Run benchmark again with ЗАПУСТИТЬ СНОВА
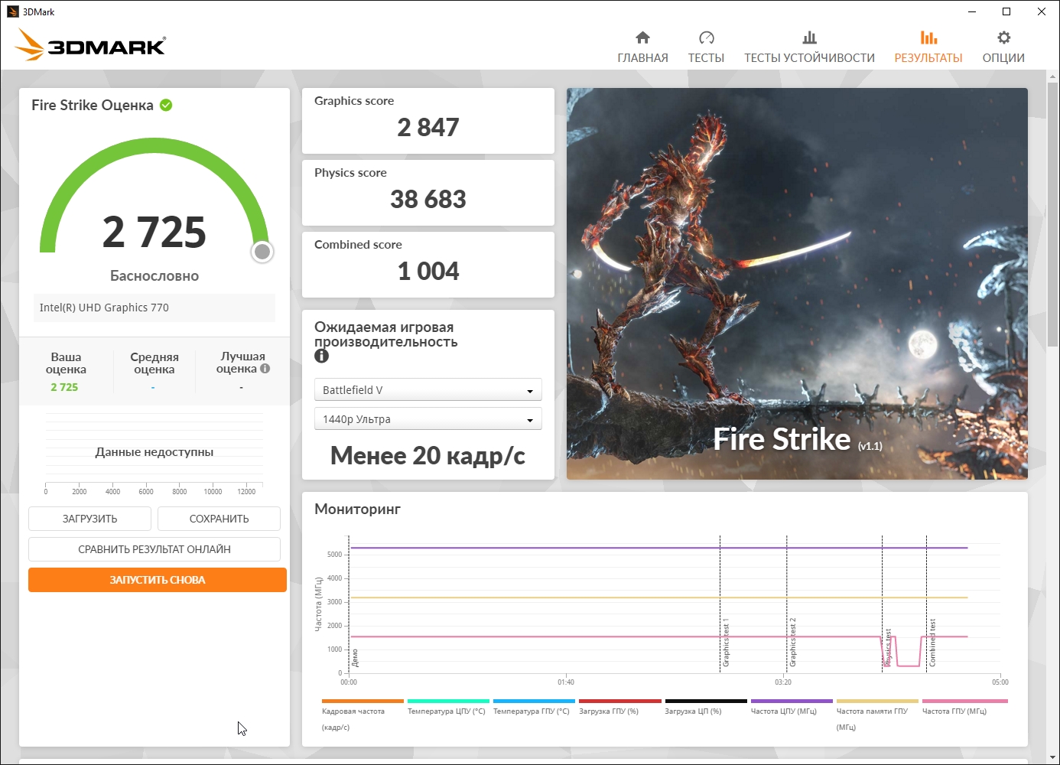The height and width of the screenshot is (765, 1060). [x=158, y=580]
